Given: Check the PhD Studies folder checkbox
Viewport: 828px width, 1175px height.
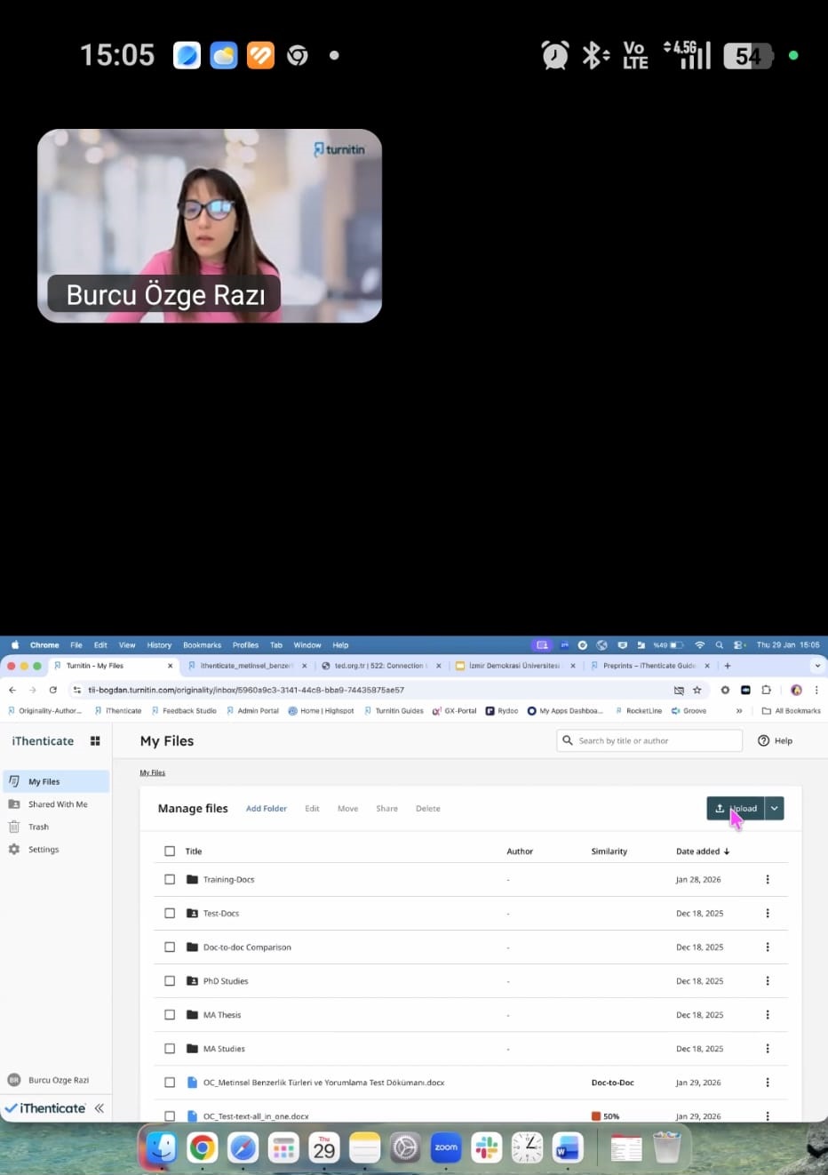Looking at the screenshot, I should pos(170,981).
